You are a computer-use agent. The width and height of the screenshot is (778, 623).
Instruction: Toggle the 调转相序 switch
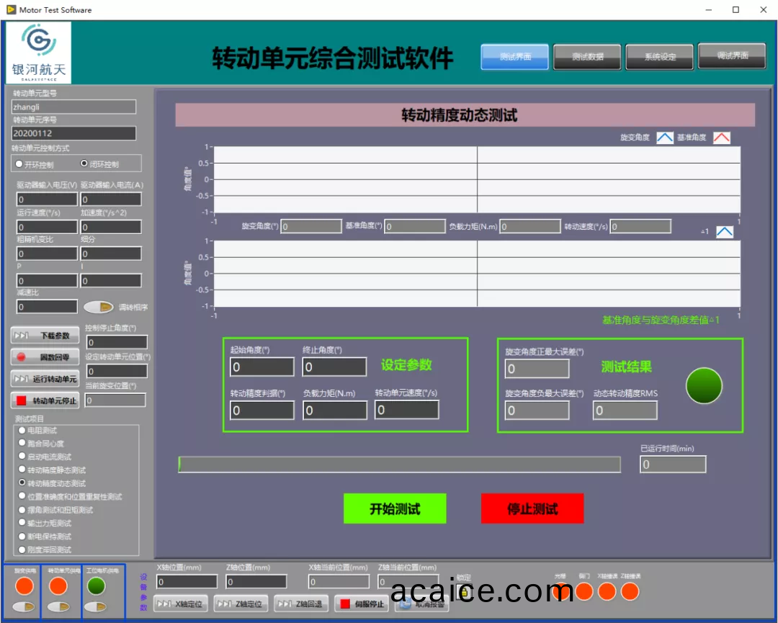[x=97, y=307]
